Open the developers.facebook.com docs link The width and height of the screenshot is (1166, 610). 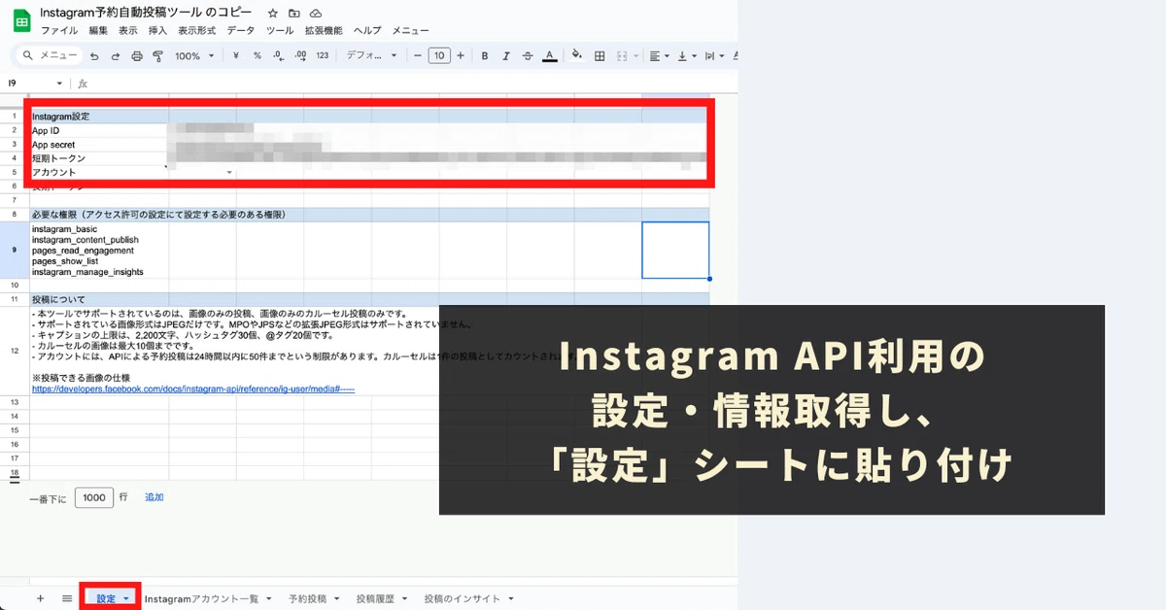click(x=193, y=388)
